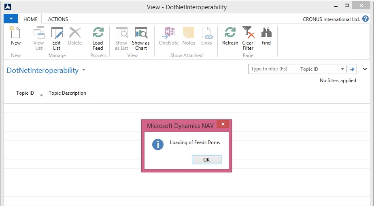Click the Delete ribbon icon

point(75,32)
